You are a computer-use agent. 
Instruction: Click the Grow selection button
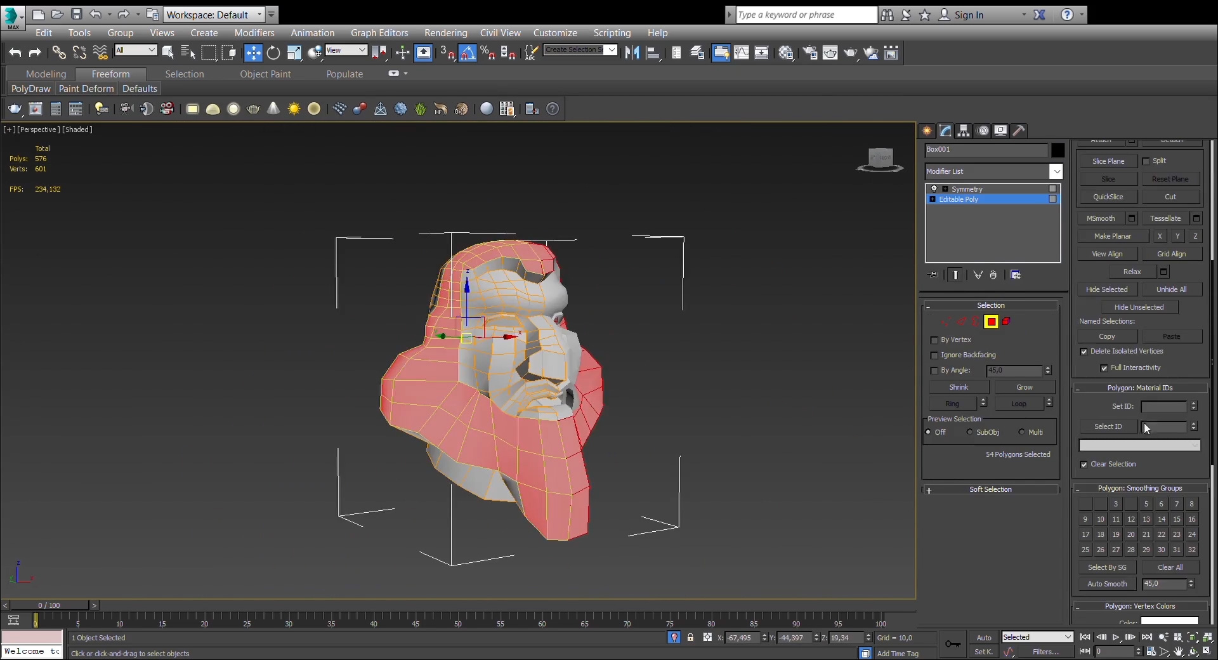tap(1024, 387)
